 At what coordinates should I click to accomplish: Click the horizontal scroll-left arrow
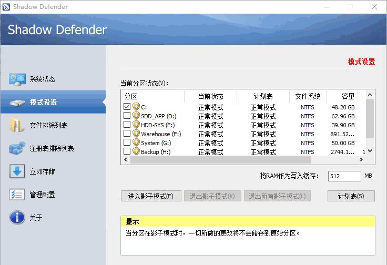126,160
